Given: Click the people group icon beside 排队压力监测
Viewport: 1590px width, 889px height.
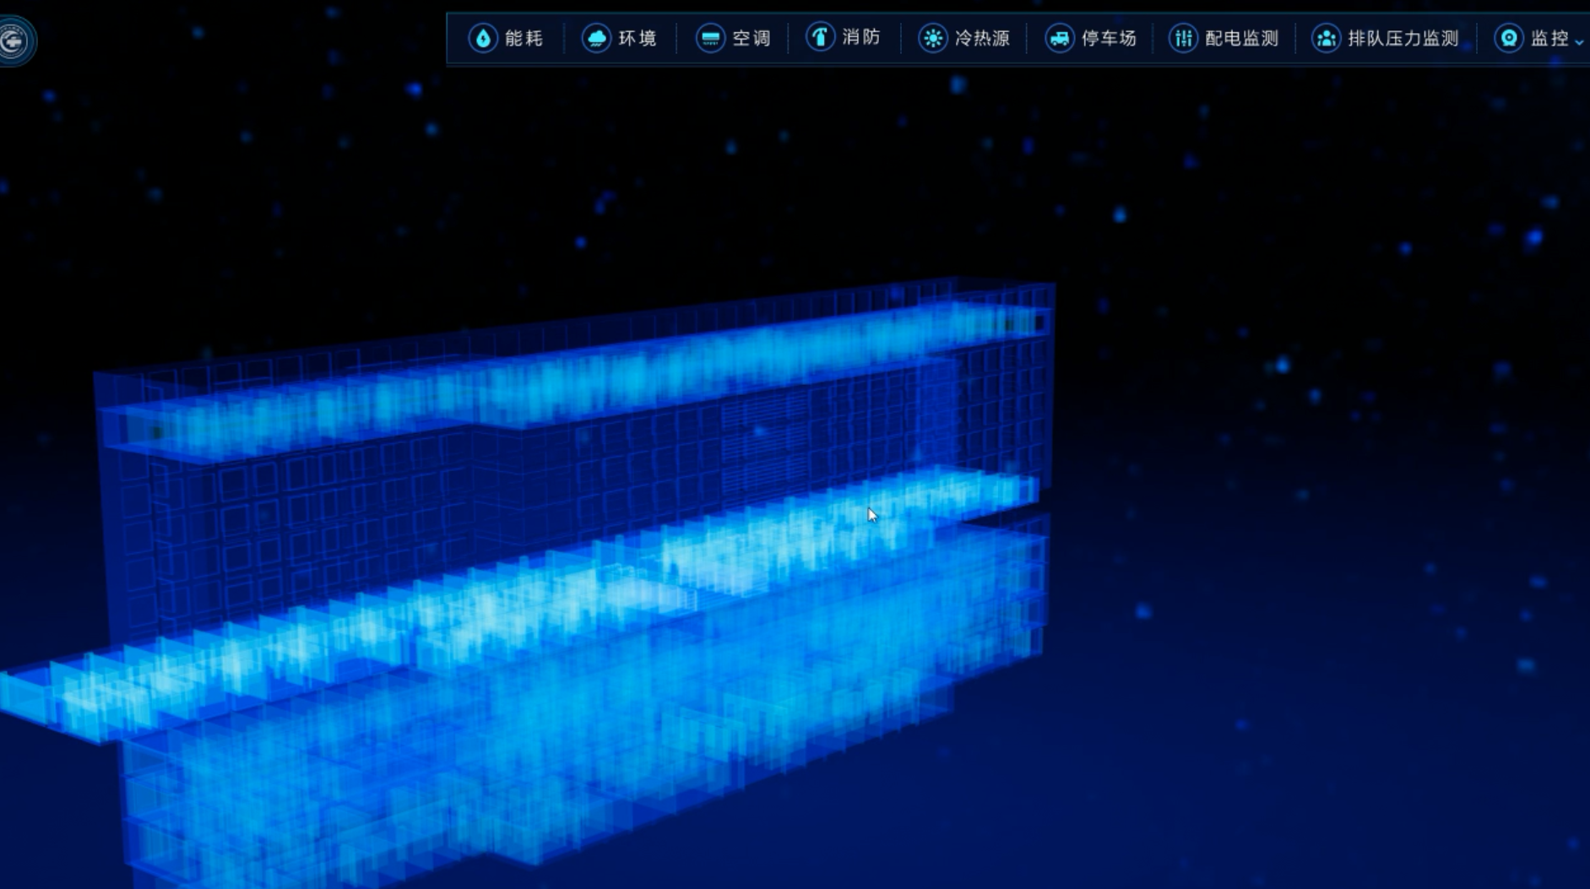Looking at the screenshot, I should pos(1326,38).
